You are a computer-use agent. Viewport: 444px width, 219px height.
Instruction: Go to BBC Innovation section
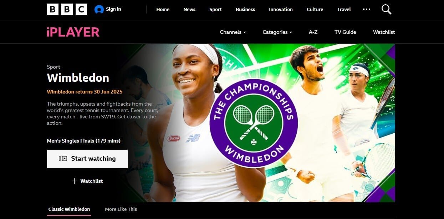(281, 10)
